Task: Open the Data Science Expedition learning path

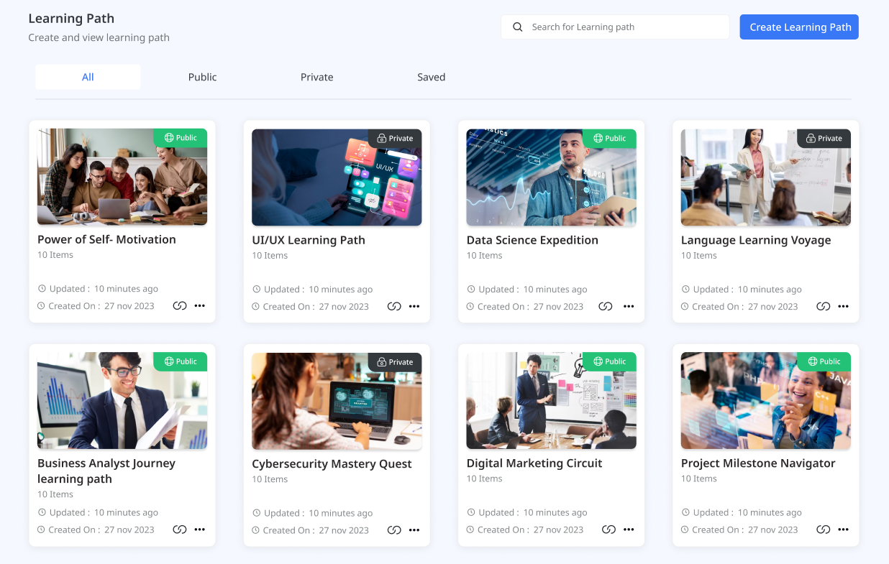Action: [532, 239]
